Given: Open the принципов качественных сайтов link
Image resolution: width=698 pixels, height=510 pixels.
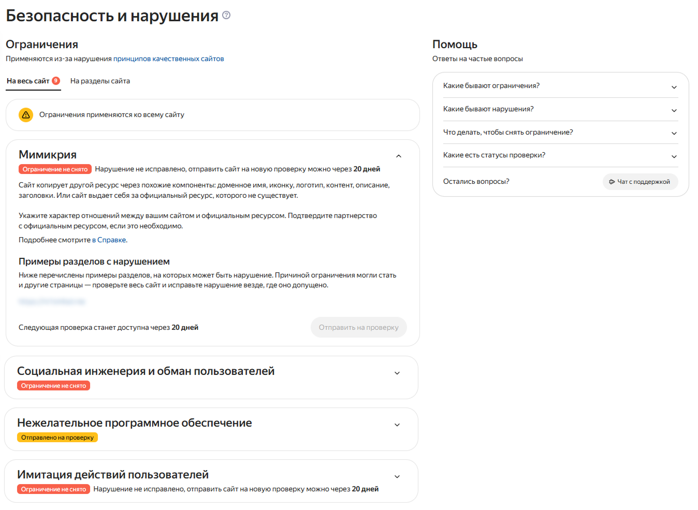Looking at the screenshot, I should pyautogui.click(x=168, y=59).
